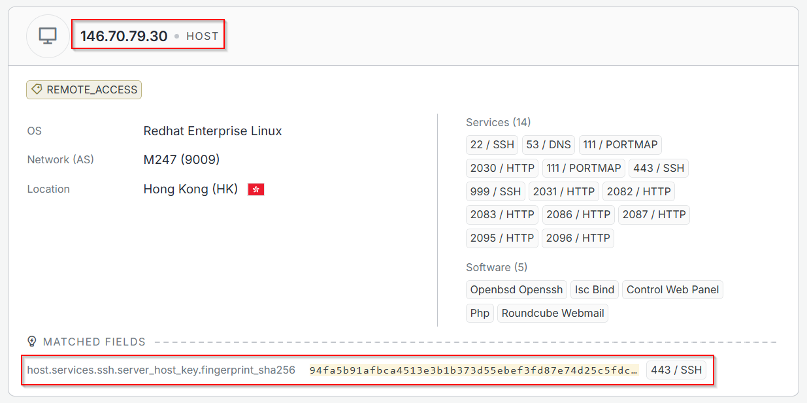The image size is (807, 403).
Task: Select the Roundcube Webmail software tag
Action: (x=552, y=313)
